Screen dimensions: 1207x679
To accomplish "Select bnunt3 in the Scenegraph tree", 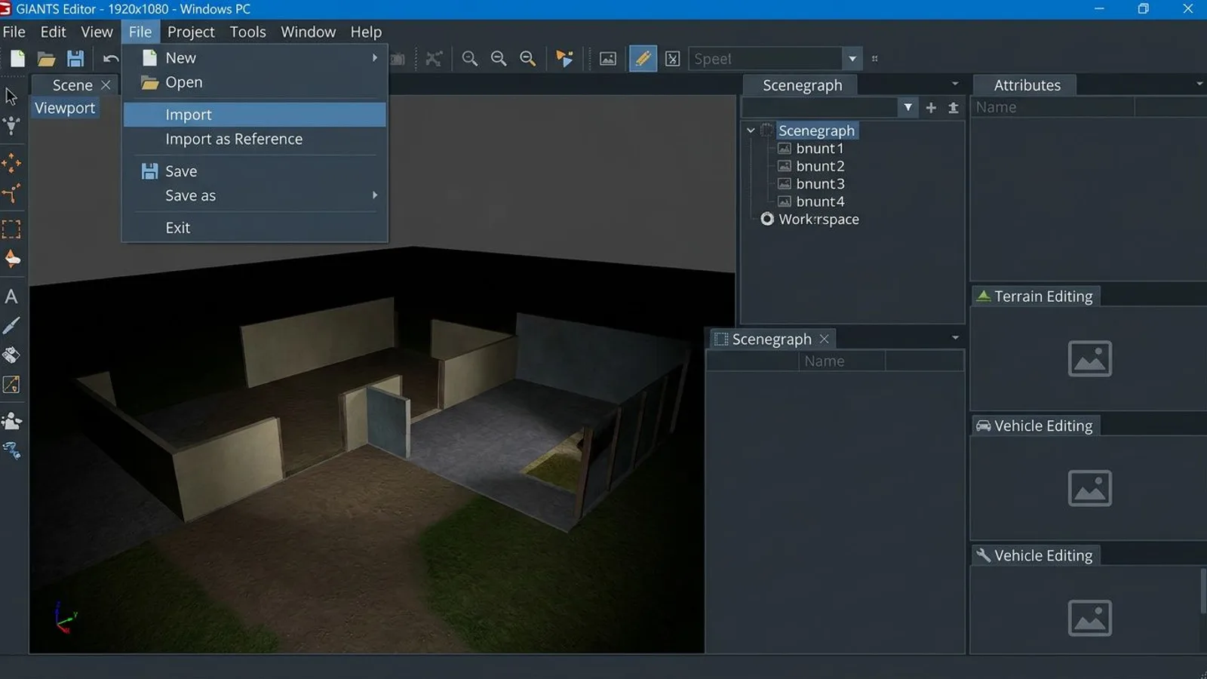I will pos(820,184).
